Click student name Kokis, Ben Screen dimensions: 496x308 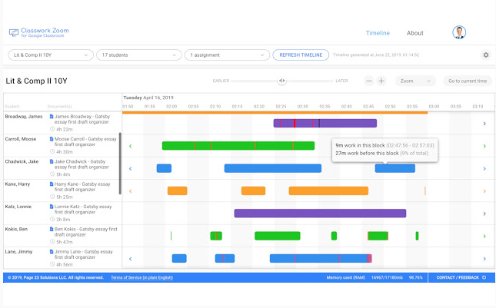click(x=16, y=229)
